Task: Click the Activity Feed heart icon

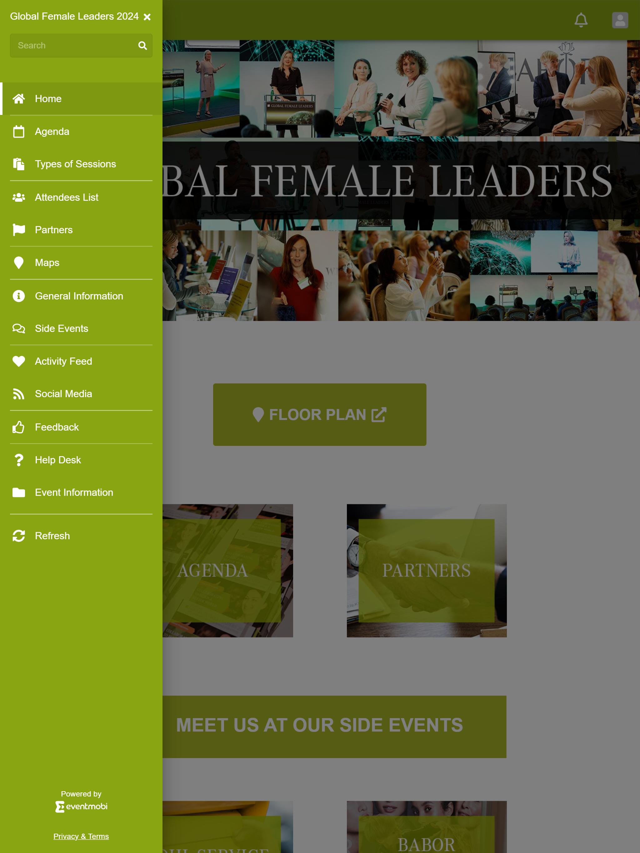Action: point(18,361)
